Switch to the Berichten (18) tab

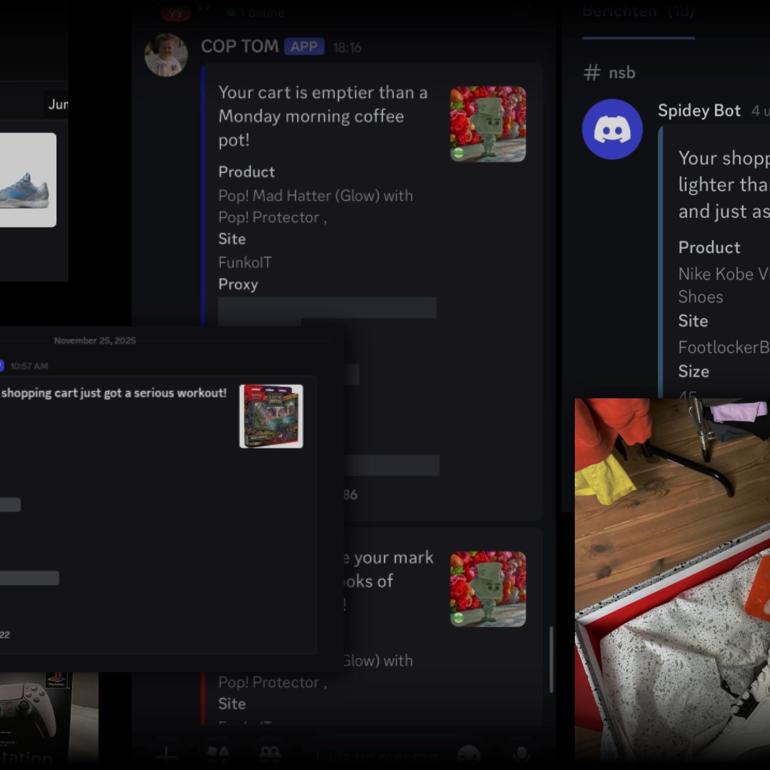tap(638, 11)
